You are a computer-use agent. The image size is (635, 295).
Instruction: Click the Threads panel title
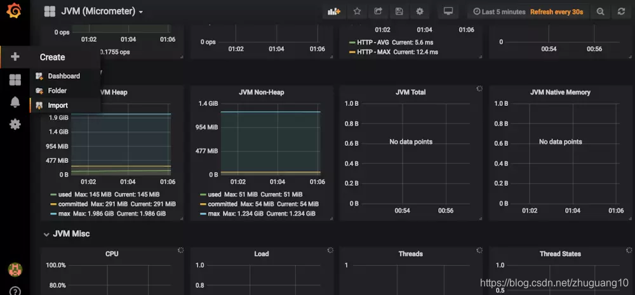(411, 254)
